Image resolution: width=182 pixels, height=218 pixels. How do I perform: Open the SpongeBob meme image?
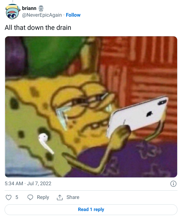(91, 107)
